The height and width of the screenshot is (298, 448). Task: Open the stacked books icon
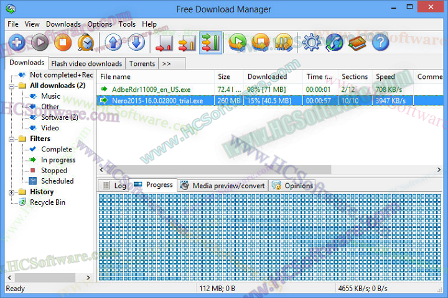click(357, 43)
